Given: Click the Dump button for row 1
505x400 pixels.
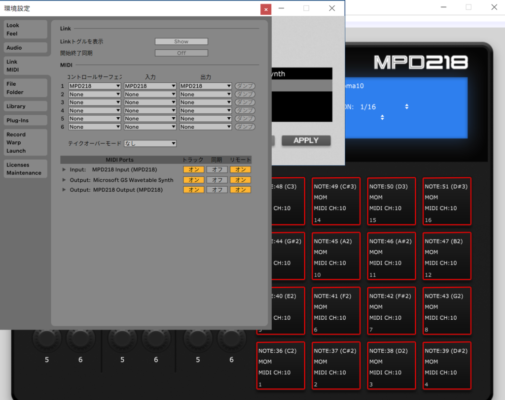Looking at the screenshot, I should (245, 86).
